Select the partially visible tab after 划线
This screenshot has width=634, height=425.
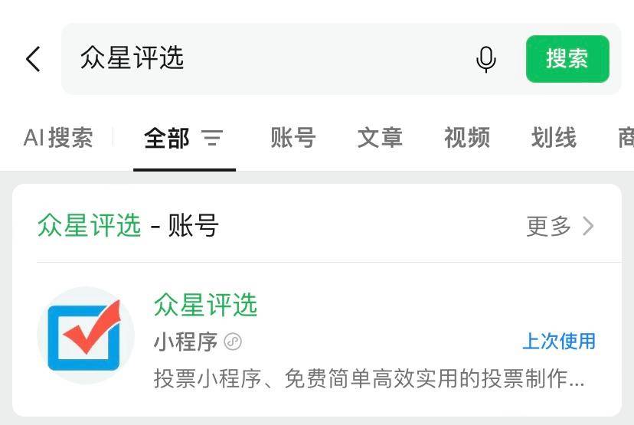pos(625,138)
